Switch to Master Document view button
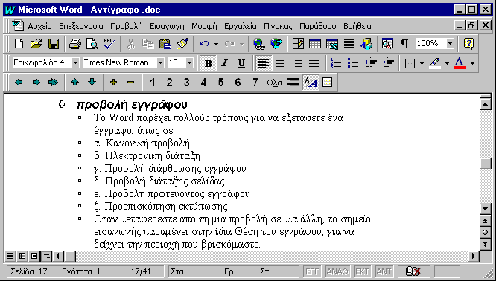496x281 pixels. point(328,83)
